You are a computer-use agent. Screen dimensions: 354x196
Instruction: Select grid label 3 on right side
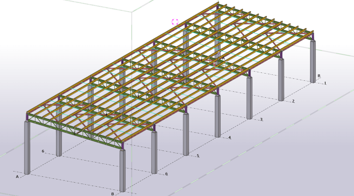coord(261,119)
